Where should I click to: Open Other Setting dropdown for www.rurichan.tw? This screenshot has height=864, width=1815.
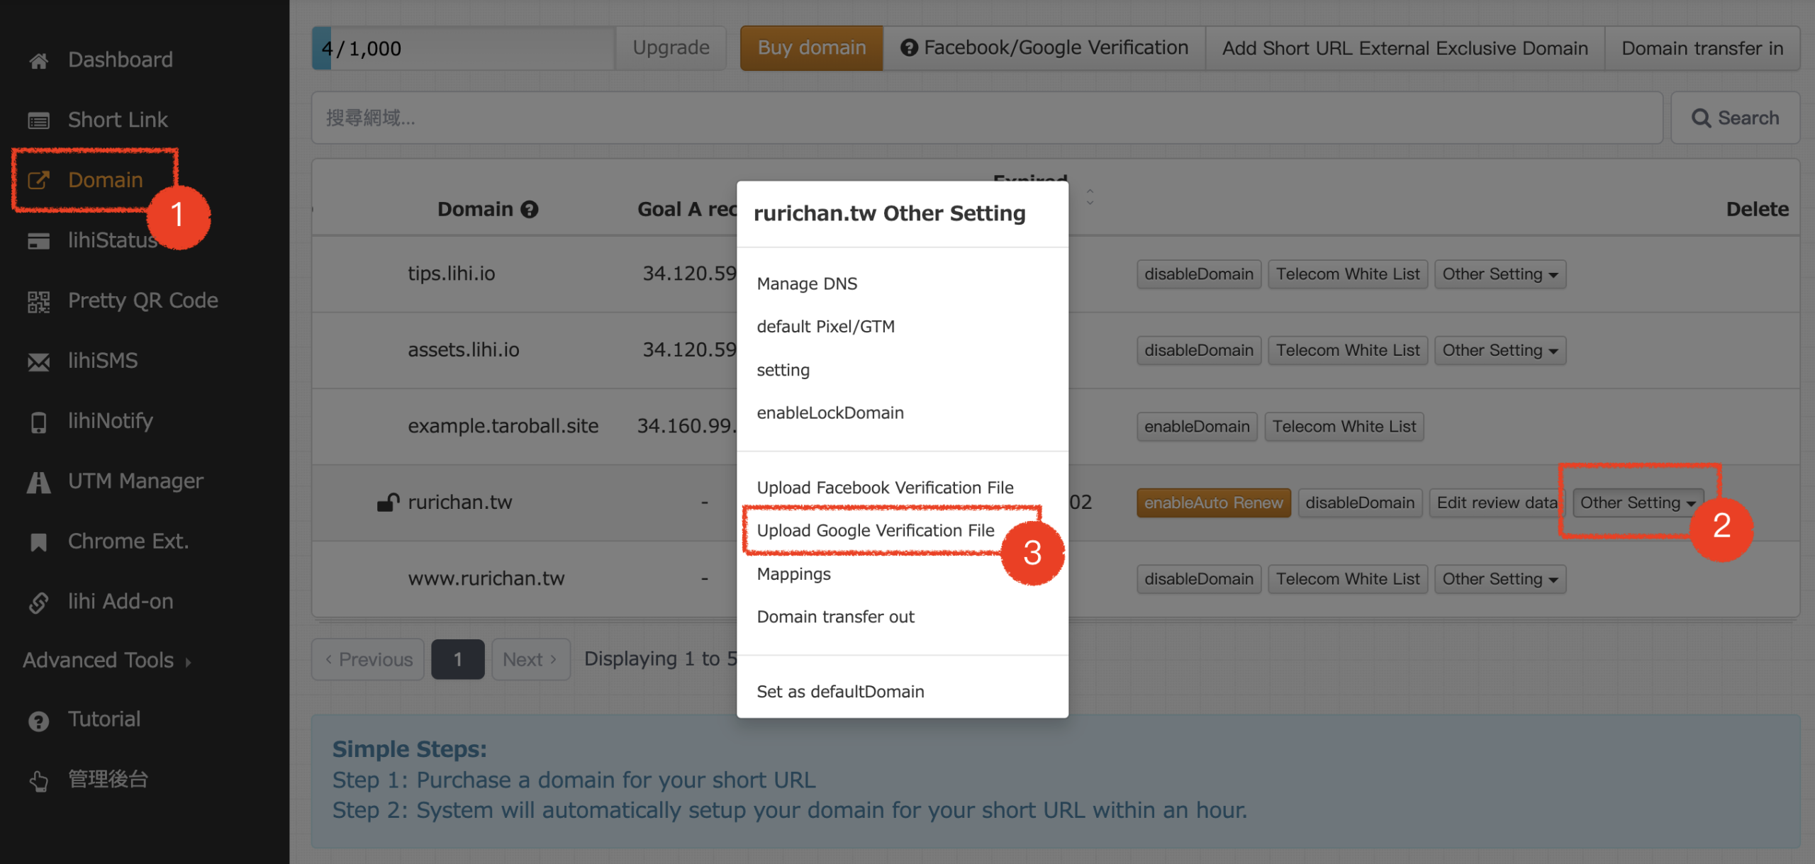coord(1499,579)
